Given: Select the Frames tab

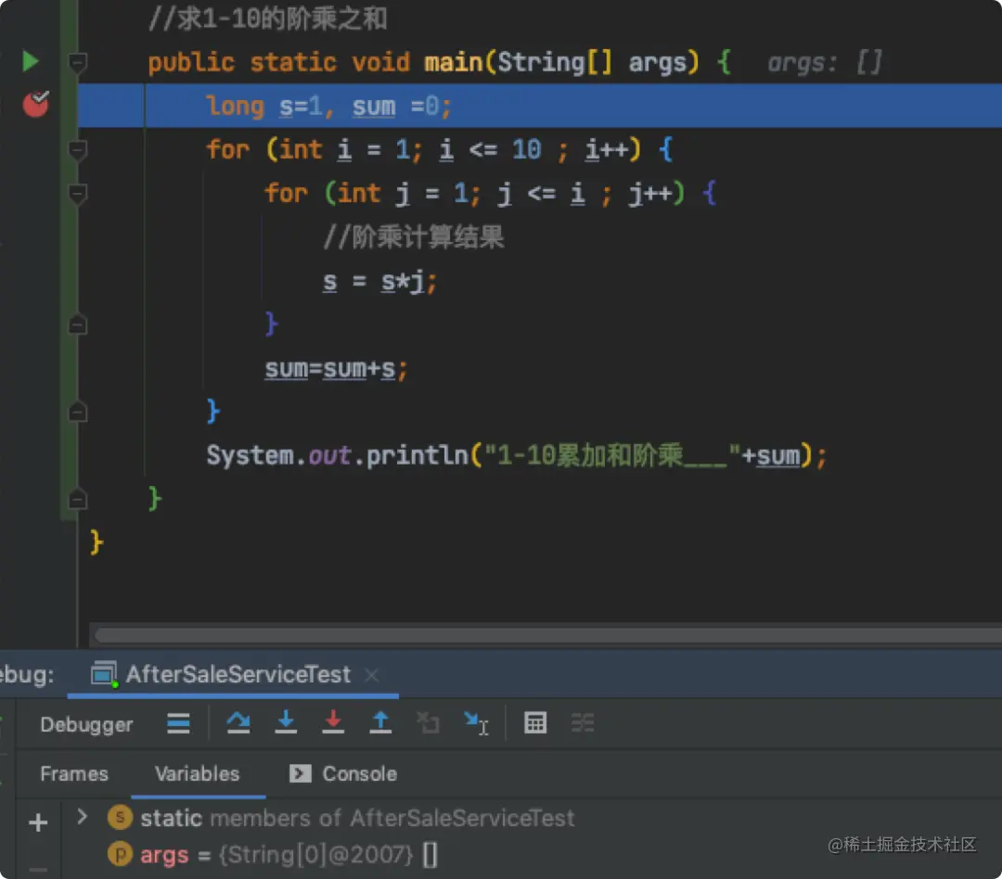Looking at the screenshot, I should pyautogui.click(x=74, y=773).
